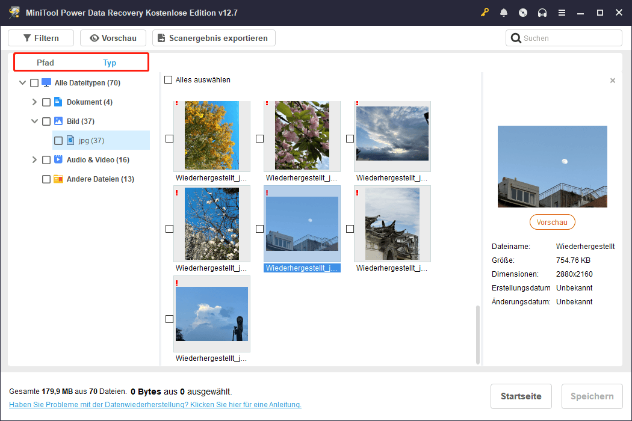Viewport: 632px width, 421px height.
Task: Click the Andere Dateien folder icon
Action: coord(58,179)
